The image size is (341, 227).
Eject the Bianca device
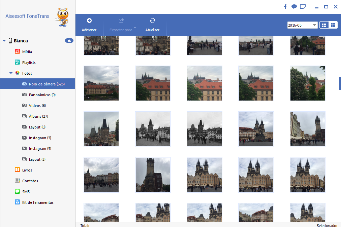pyautogui.click(x=69, y=41)
